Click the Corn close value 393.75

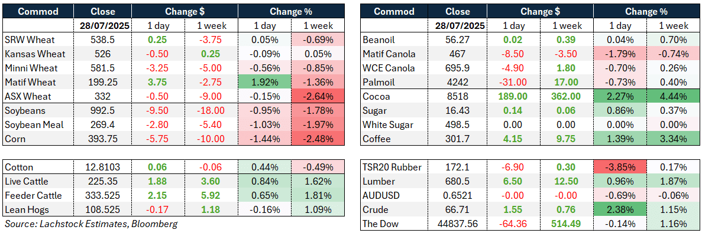(102, 139)
